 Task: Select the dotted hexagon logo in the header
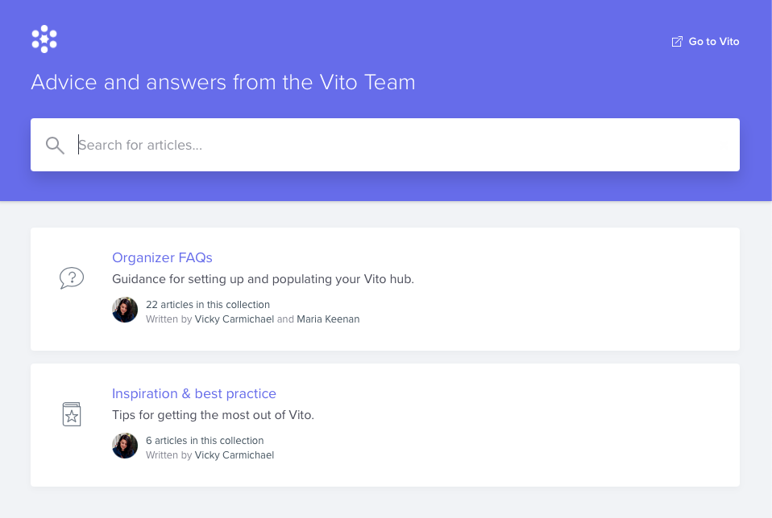(44, 38)
